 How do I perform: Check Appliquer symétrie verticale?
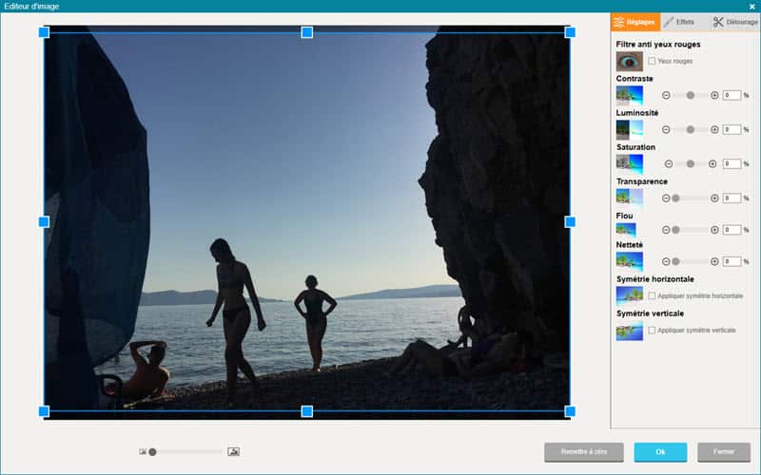point(652,330)
